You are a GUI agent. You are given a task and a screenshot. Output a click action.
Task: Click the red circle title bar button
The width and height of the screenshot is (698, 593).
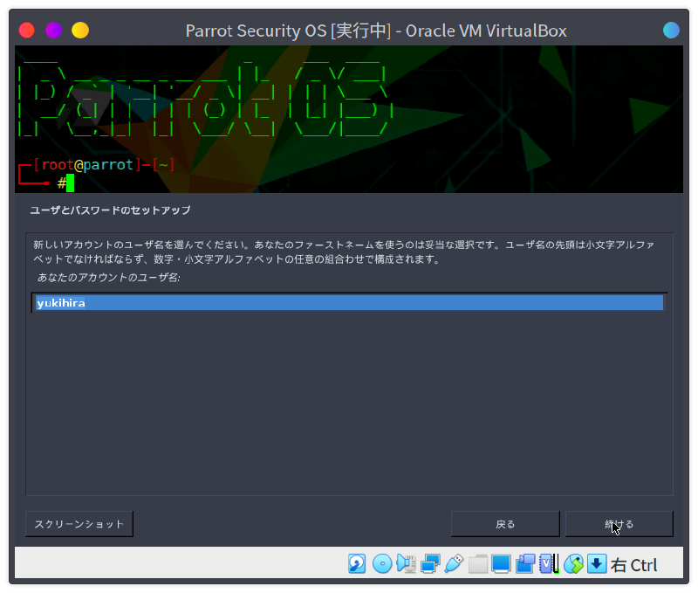[x=27, y=31]
